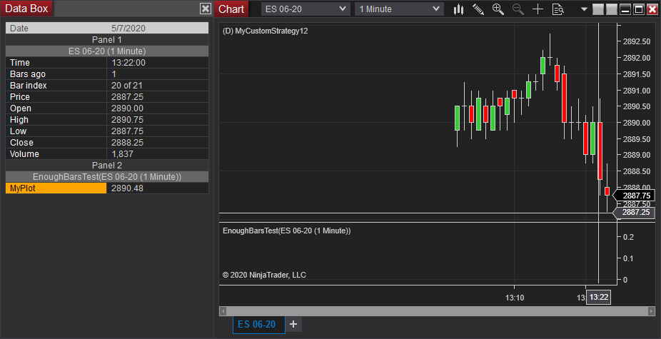
Task: Click the 2890.00 price axis label
Action: pos(637,123)
